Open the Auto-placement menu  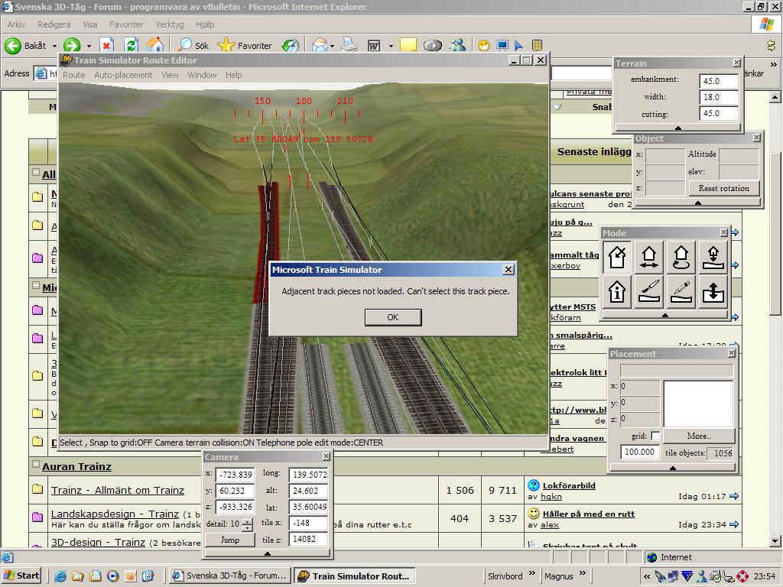pyautogui.click(x=123, y=75)
